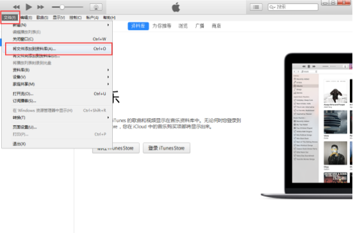Click the rewind previous track button
This screenshot has height=233, width=353.
[x=17, y=7]
